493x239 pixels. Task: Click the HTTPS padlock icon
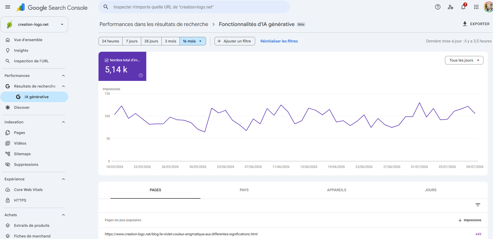8,200
